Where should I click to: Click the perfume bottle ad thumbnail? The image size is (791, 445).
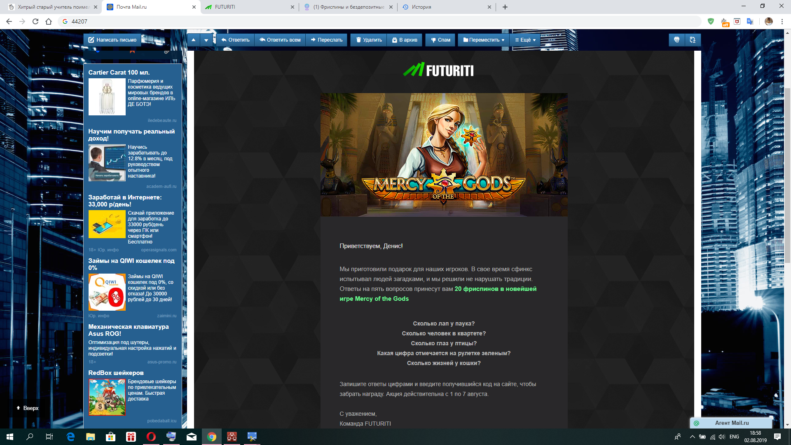click(107, 97)
